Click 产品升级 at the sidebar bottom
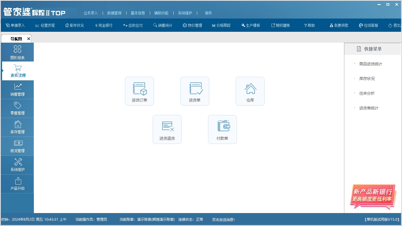The width and height of the screenshot is (402, 226). (17, 184)
